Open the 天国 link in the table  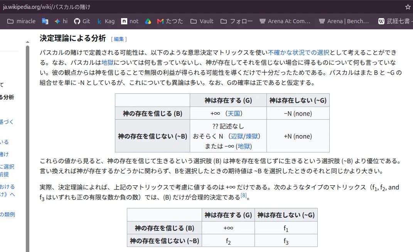pyautogui.click(x=234, y=113)
